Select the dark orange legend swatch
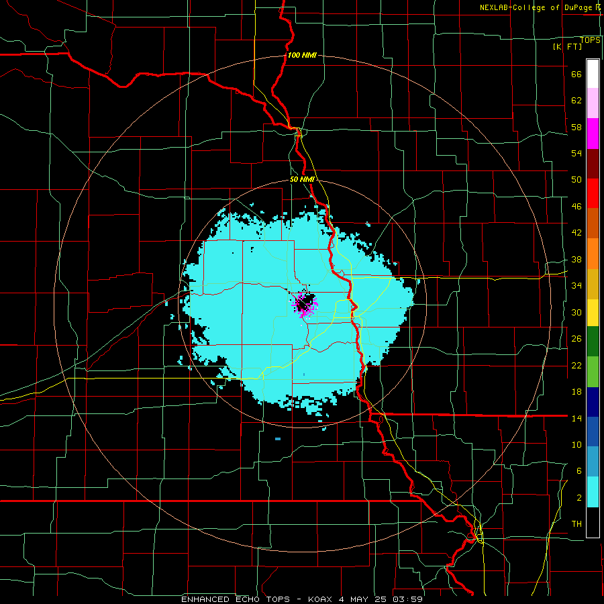The height and width of the screenshot is (604, 604). tap(593, 223)
